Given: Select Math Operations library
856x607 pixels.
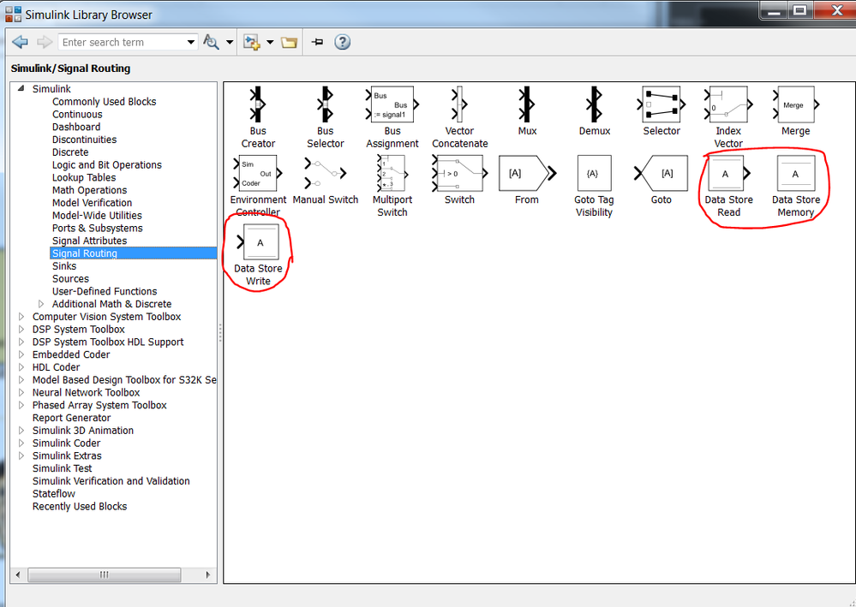Looking at the screenshot, I should pyautogui.click(x=89, y=190).
